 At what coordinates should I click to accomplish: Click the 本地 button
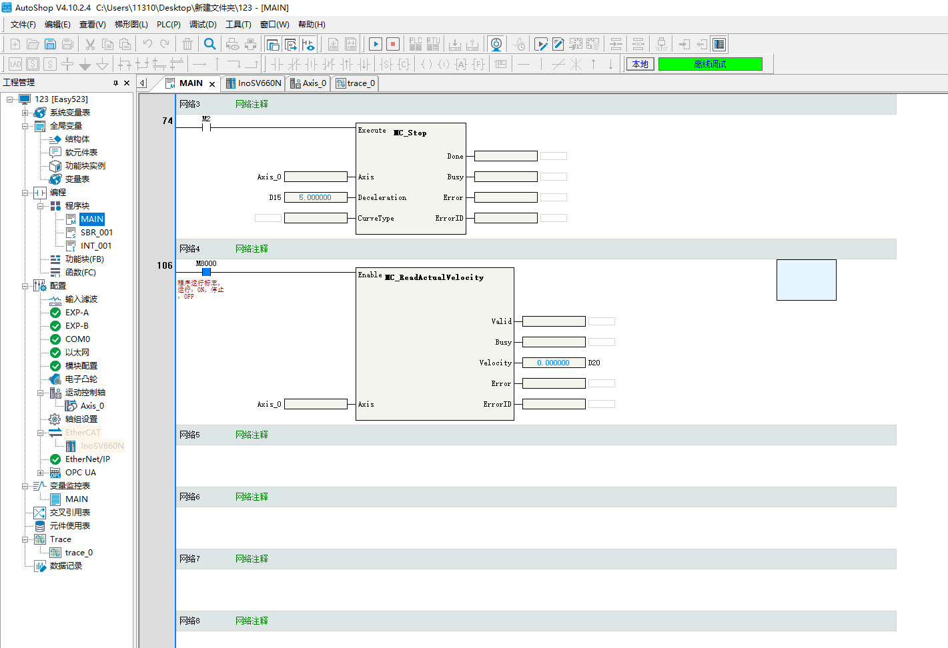[x=640, y=64]
